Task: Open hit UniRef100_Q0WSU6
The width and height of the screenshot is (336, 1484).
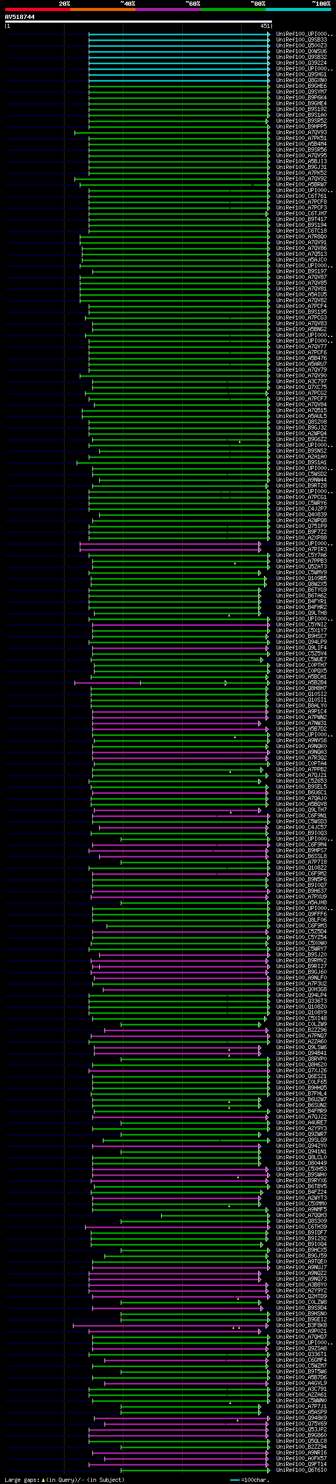Action: tap(301, 51)
